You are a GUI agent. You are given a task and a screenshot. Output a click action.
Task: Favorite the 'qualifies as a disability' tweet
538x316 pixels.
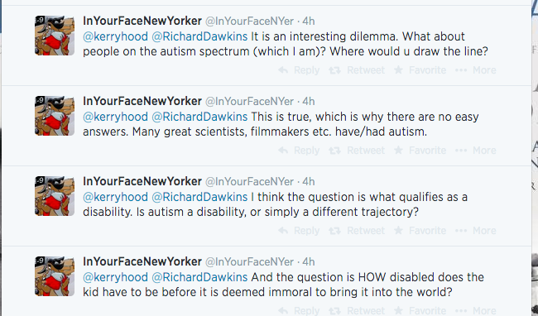[420, 231]
